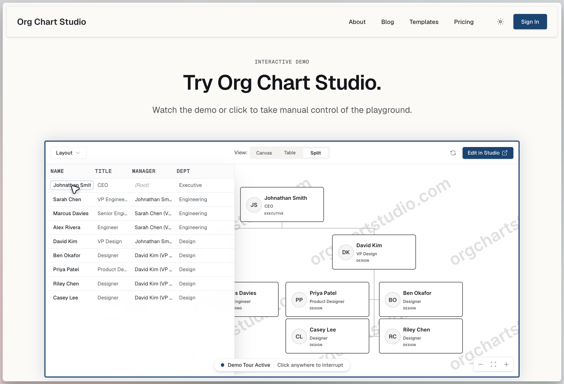Click the partially hidden Davies chart card
The width and height of the screenshot is (564, 384).
[256, 299]
